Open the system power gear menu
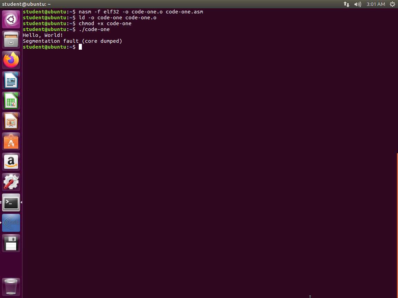 [392, 4]
